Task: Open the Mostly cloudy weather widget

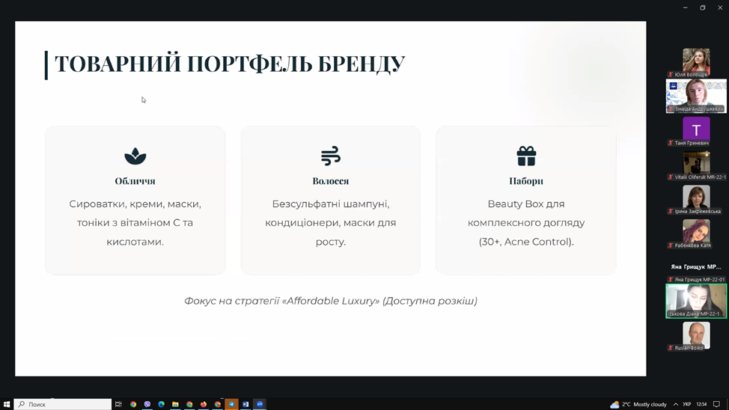Action: point(638,404)
